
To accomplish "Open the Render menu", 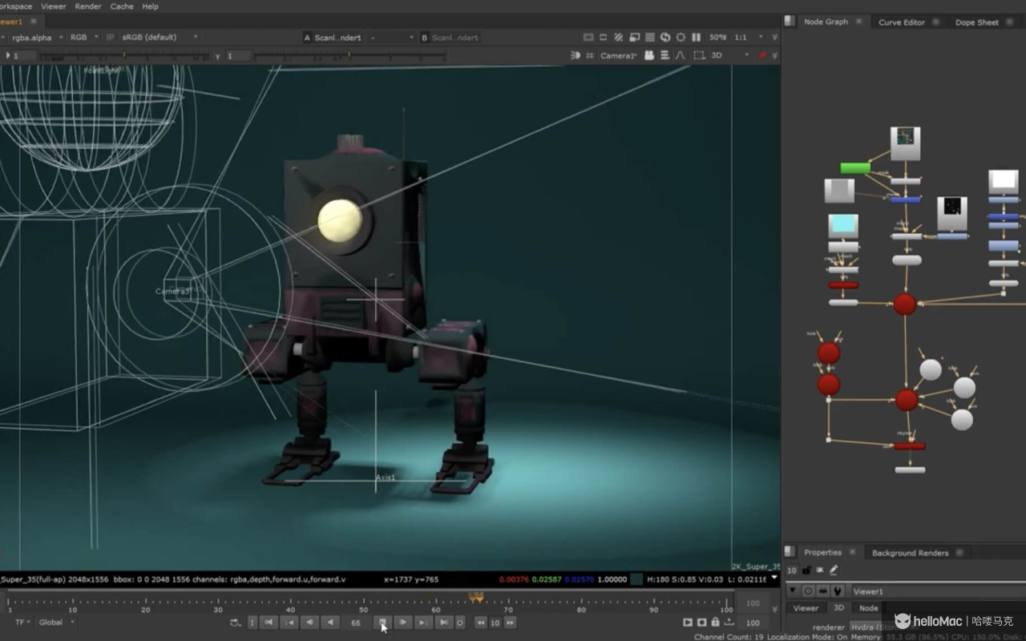I will [x=88, y=6].
